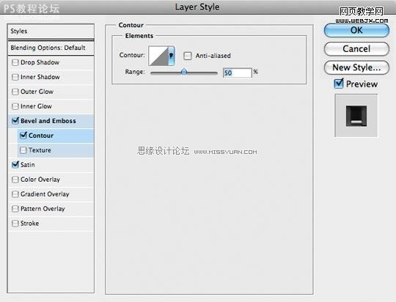Select the Satin style entry

[x=51, y=165]
